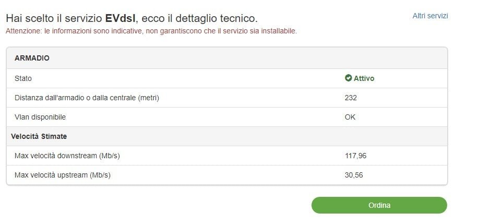
Task: Click the green Attivo checkmark icon
Action: (x=349, y=78)
